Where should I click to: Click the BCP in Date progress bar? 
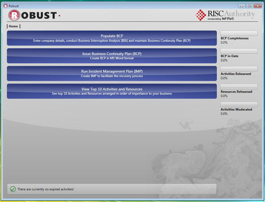click(238, 51)
